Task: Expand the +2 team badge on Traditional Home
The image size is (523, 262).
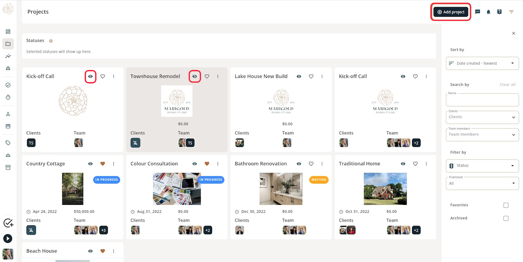Action: (x=416, y=230)
